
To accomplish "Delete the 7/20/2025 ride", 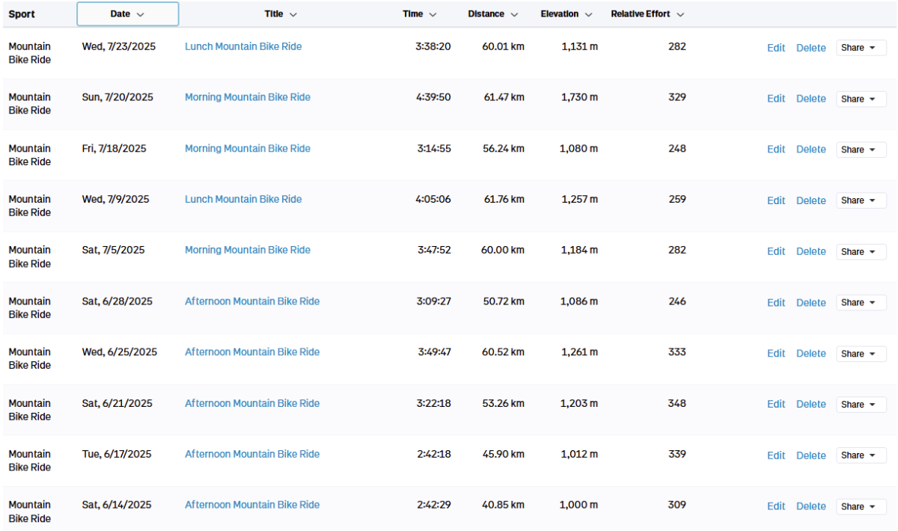I will click(x=811, y=99).
